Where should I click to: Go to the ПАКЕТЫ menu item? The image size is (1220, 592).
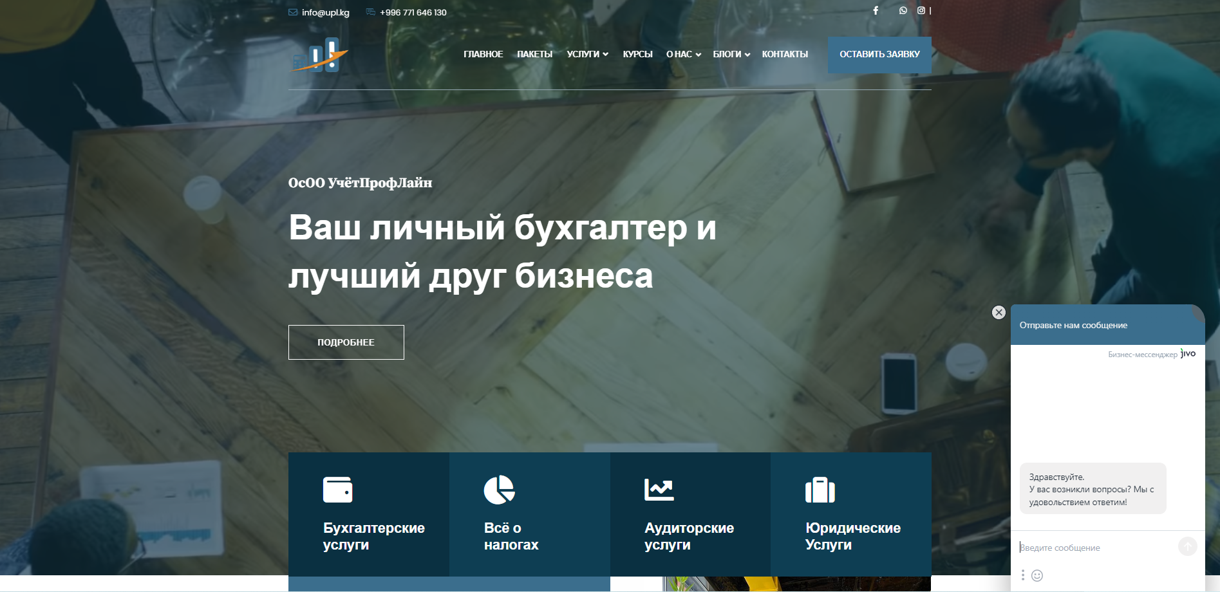tap(534, 55)
